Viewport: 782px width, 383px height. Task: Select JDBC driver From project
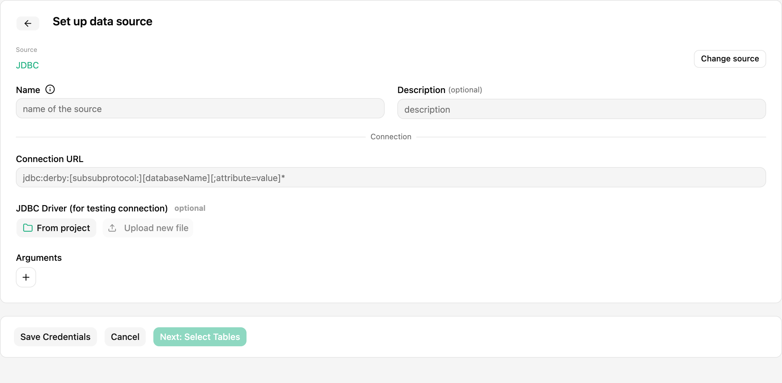(x=56, y=228)
